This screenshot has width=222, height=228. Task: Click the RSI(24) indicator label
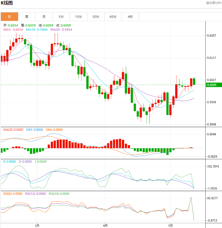coord(59,194)
